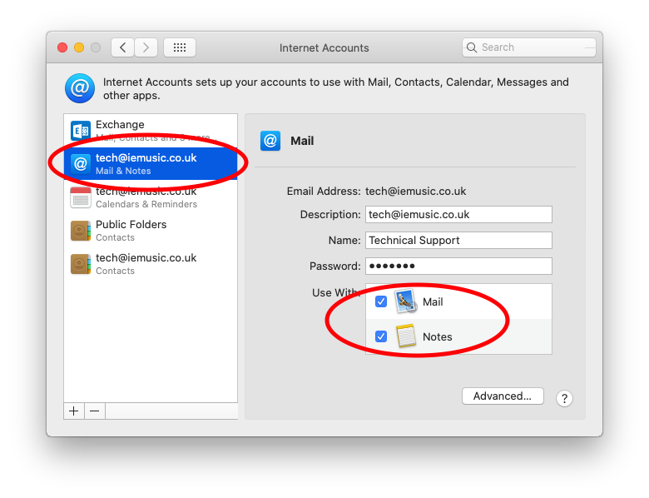649x498 pixels.
Task: Click the yellow minimize window button
Action: click(79, 47)
